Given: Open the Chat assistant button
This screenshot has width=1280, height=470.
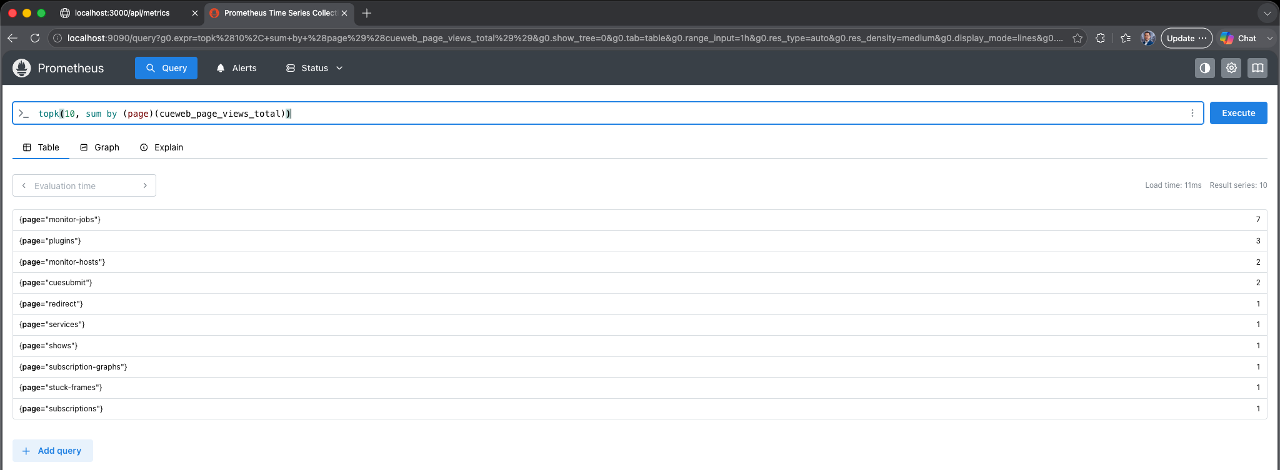Looking at the screenshot, I should (1238, 38).
